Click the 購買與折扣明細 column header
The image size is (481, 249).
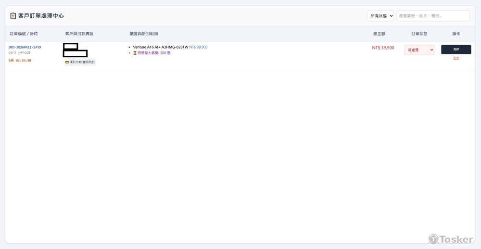pos(144,34)
